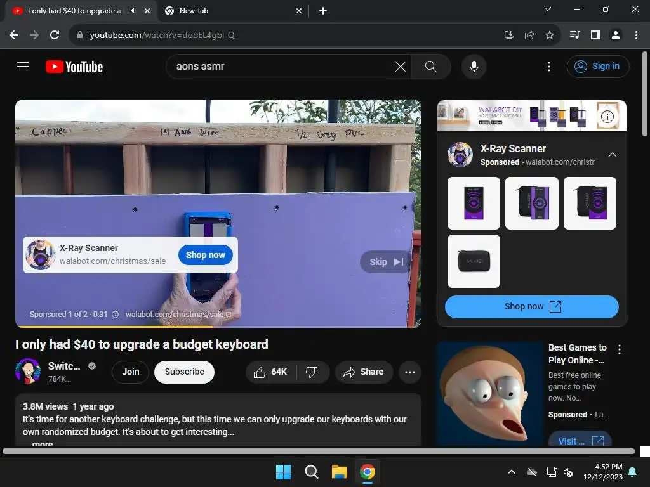The image size is (650, 487).
Task: Dislike the video with thumbs down
Action: tap(312, 372)
